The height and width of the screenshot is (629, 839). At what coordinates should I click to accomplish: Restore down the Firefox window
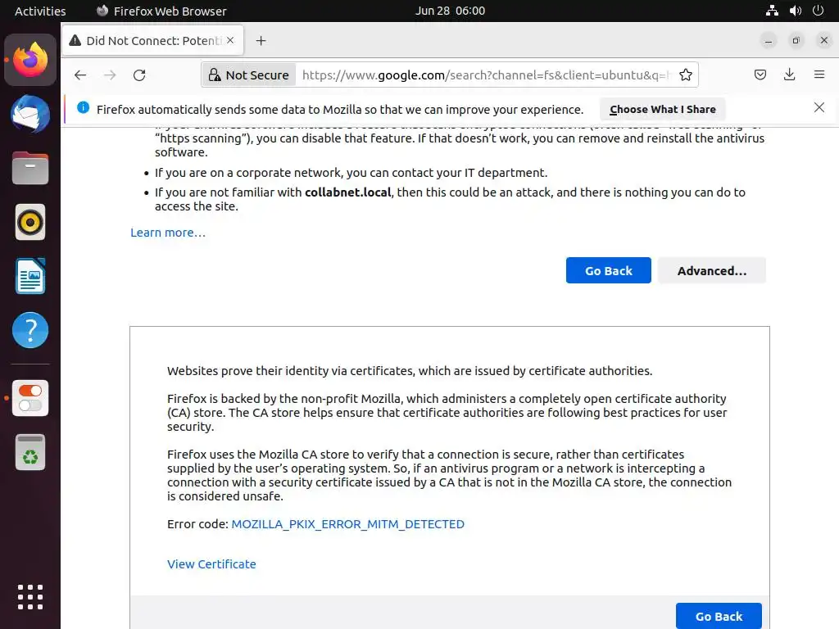click(796, 41)
